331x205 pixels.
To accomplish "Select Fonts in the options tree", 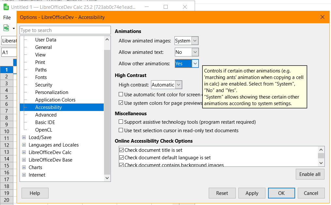I will click(x=41, y=77).
